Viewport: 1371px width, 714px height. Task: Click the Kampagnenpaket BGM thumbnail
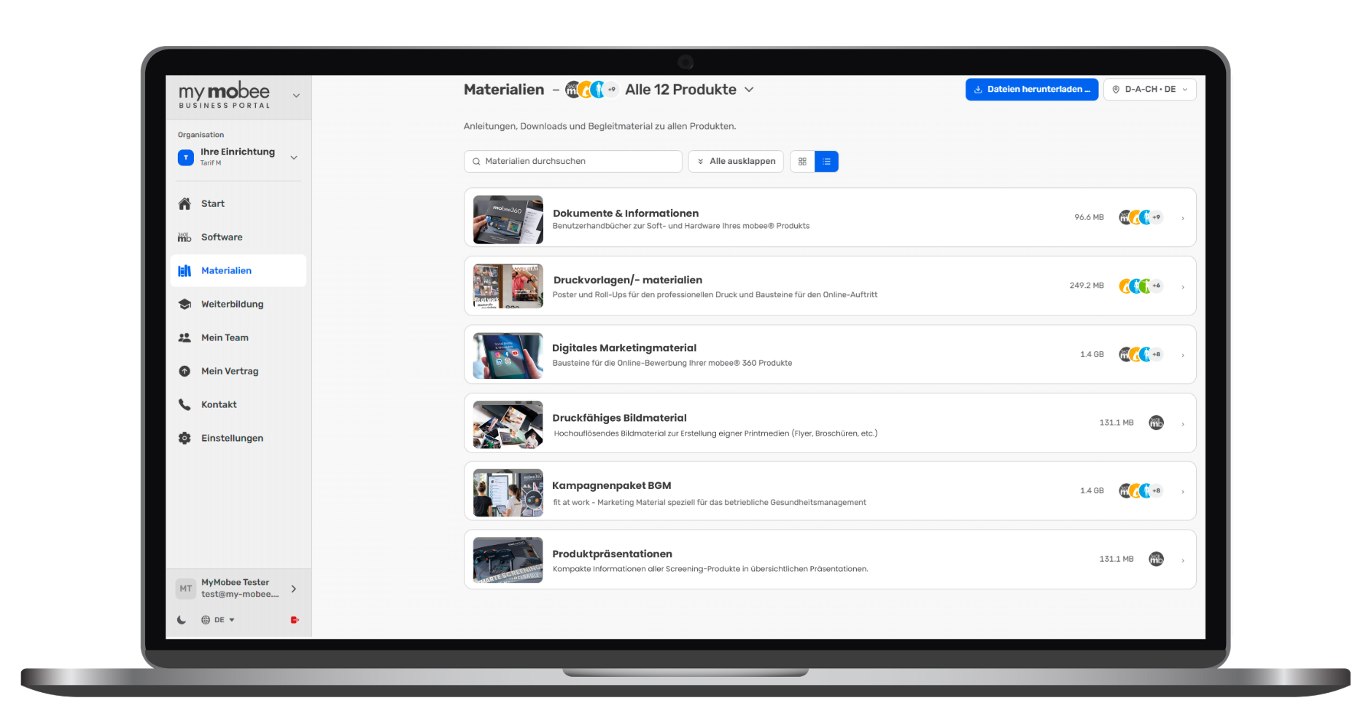508,493
